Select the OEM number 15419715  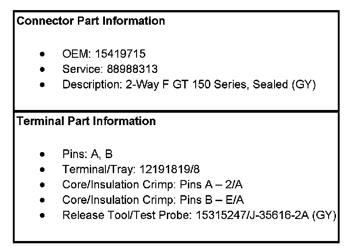[120, 54]
